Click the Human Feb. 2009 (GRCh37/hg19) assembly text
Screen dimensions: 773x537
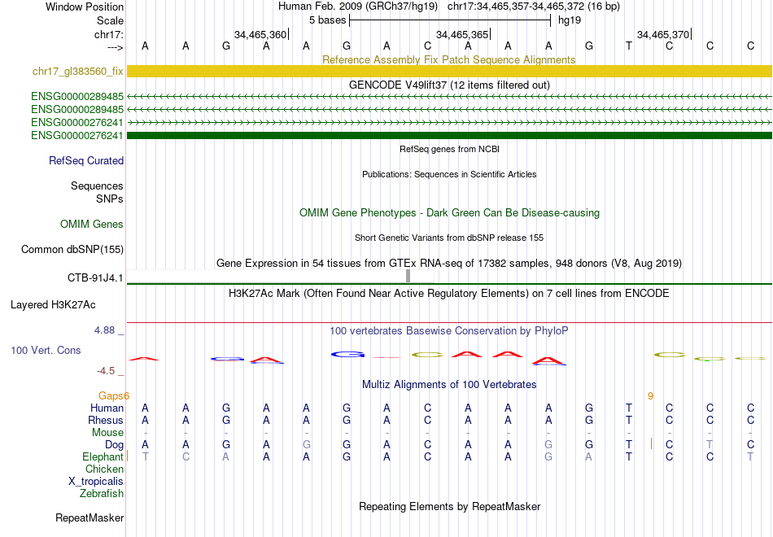click(358, 7)
